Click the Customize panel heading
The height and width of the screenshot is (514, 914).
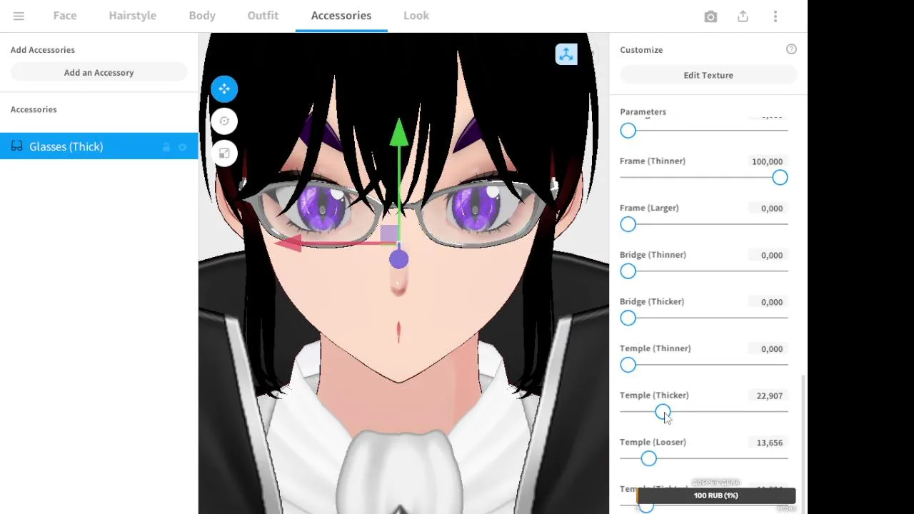point(641,49)
